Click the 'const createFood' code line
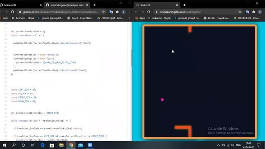The image size is (265, 149). 27,35
